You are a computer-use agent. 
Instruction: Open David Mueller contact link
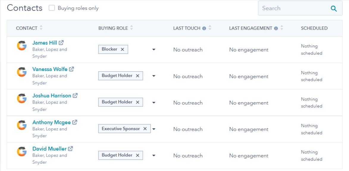[49, 148]
